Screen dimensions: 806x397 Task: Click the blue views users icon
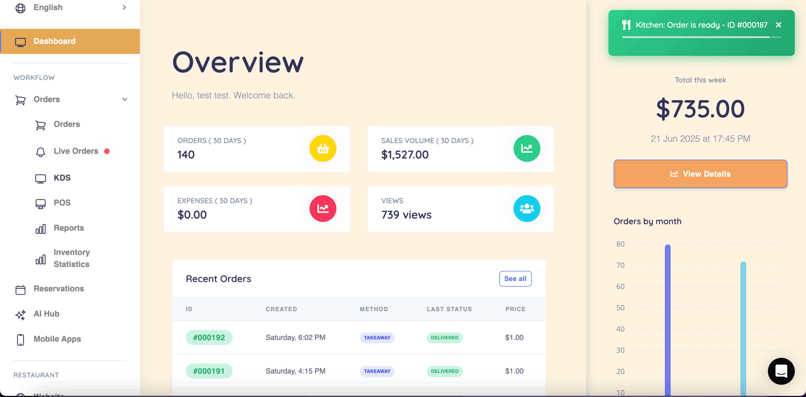527,209
